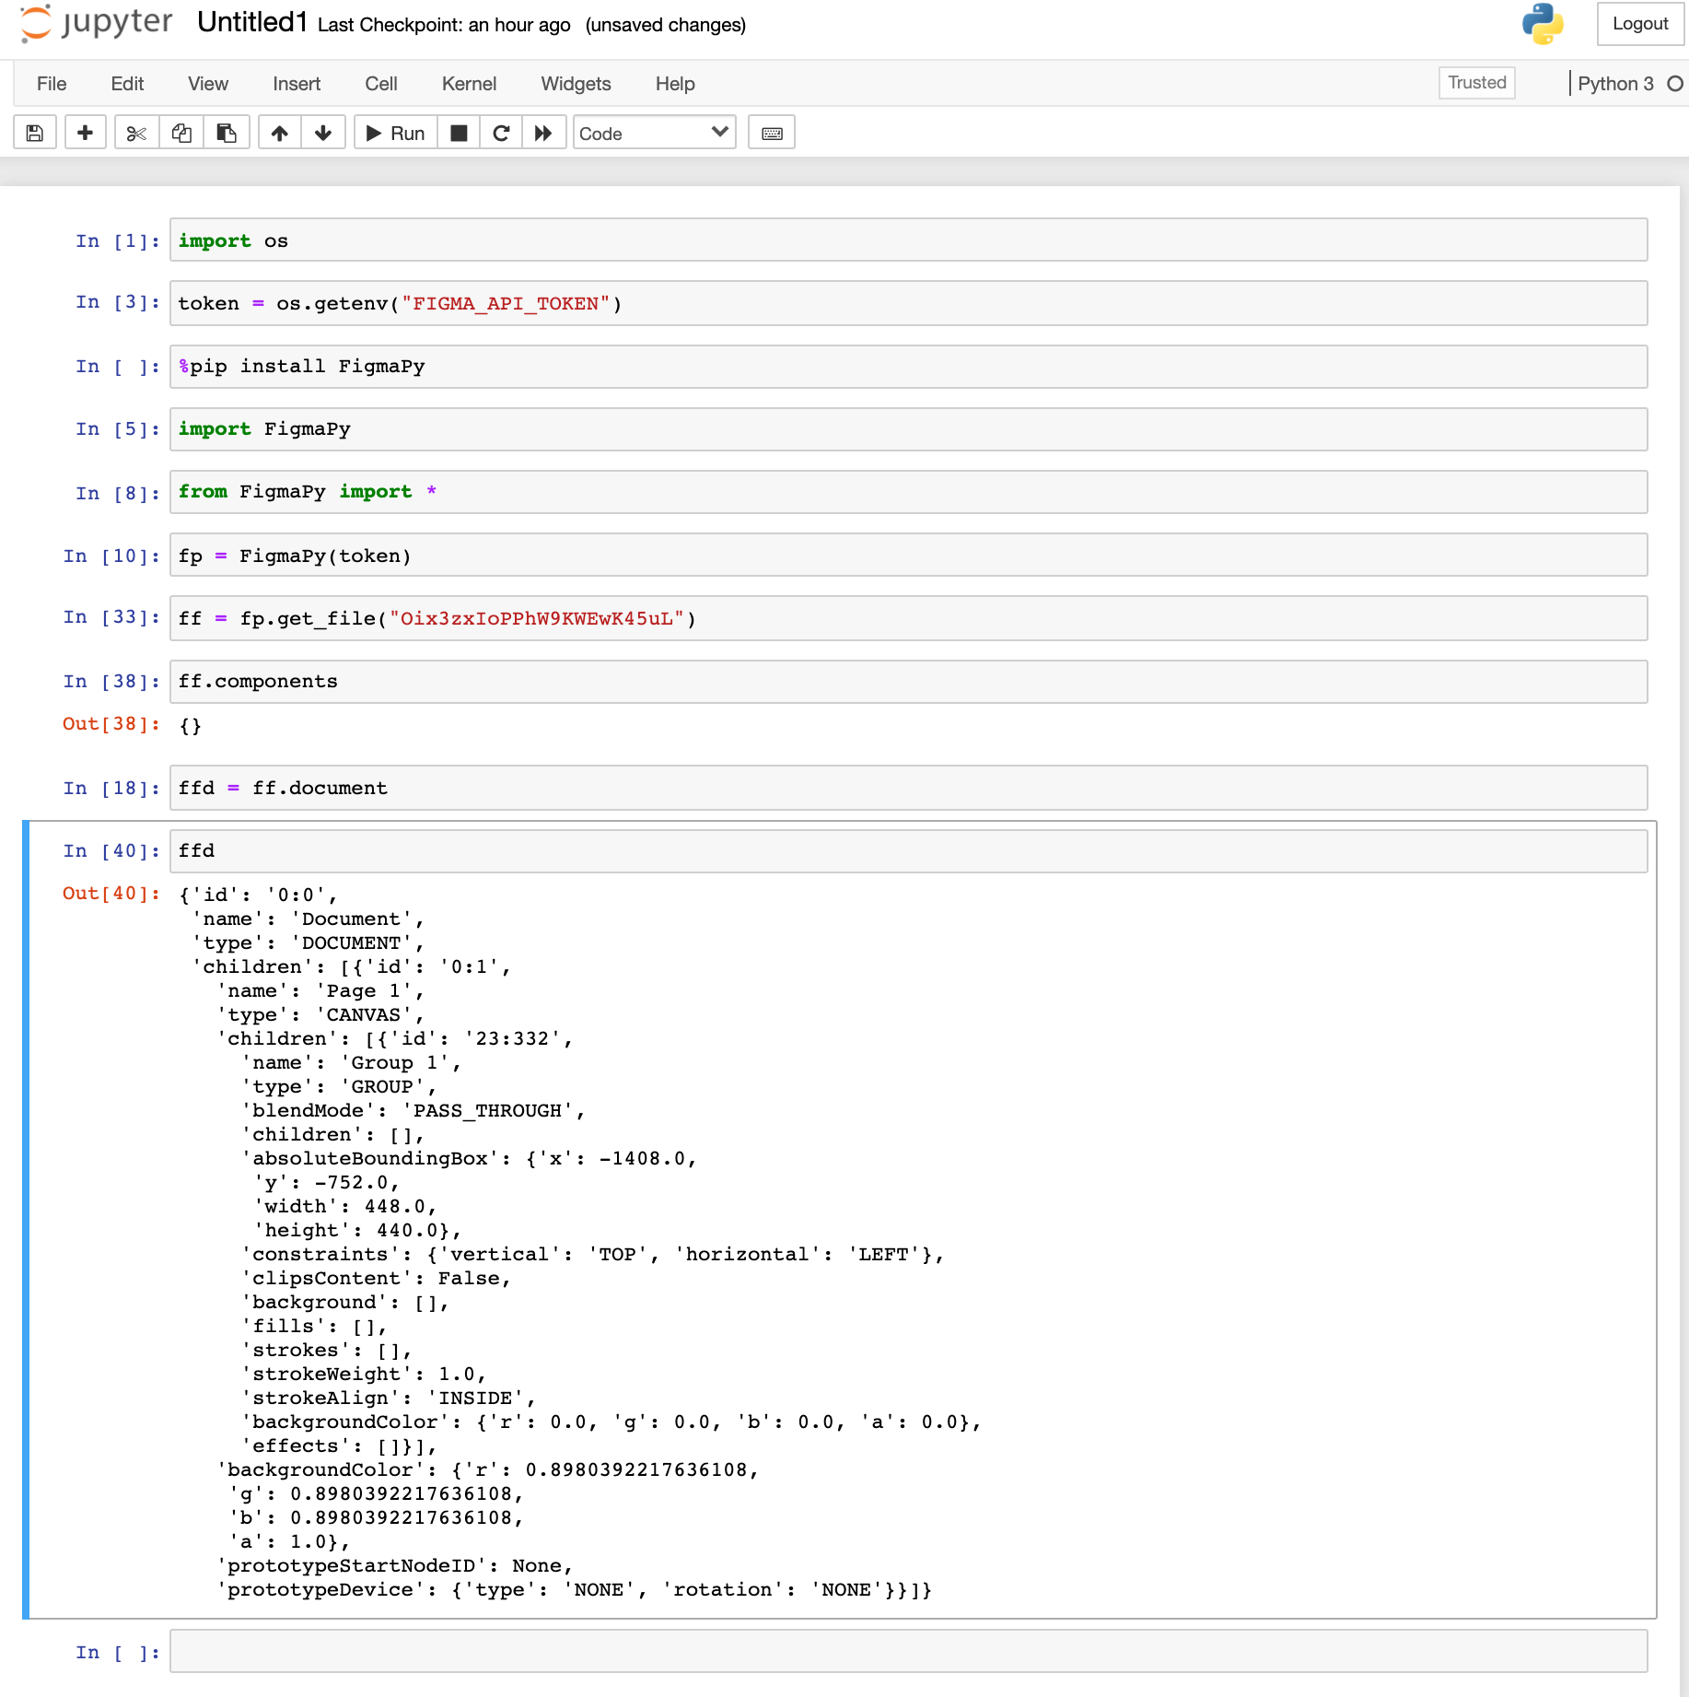The image size is (1689, 1697).
Task: Interrupt the kernel with stop icon
Action: [459, 134]
